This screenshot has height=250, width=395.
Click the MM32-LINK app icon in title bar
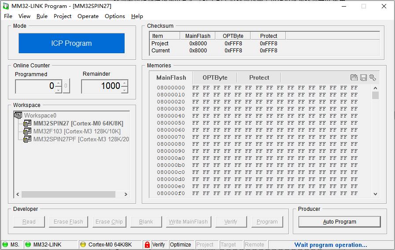[x=6, y=6]
